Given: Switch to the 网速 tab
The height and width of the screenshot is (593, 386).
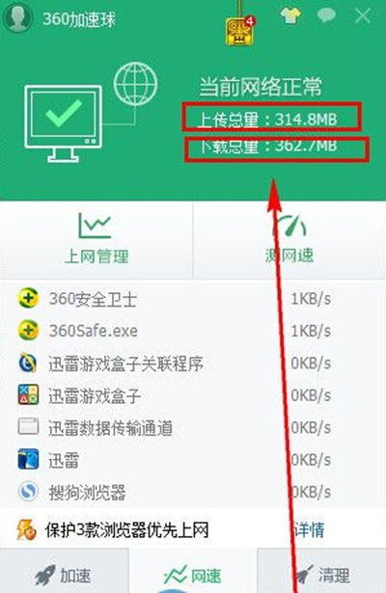Looking at the screenshot, I should (193, 576).
